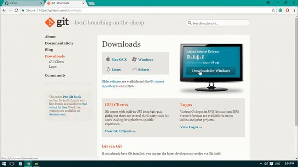Show hidden tray icons with the chevron
The image size is (298, 167).
tap(261, 164)
